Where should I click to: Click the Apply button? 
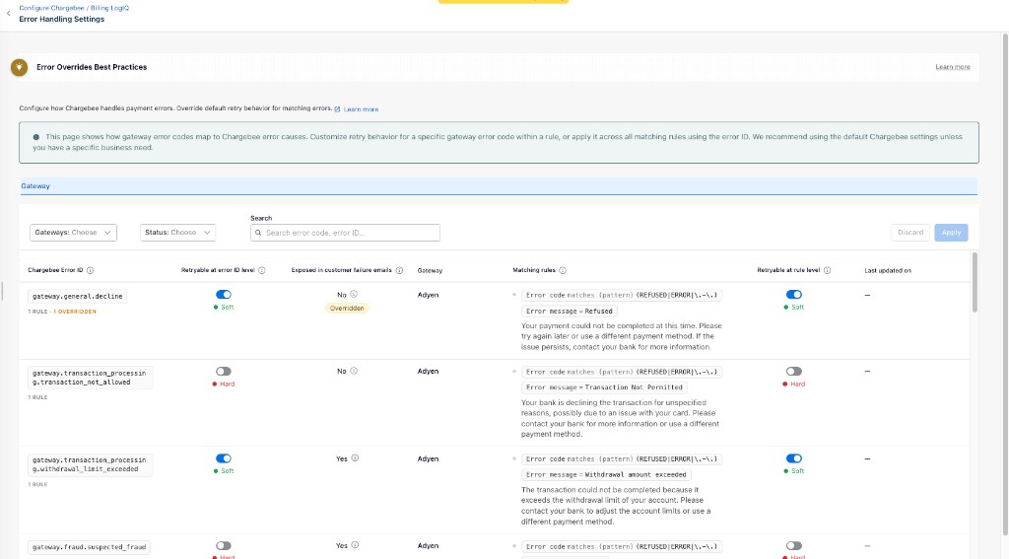(x=951, y=233)
